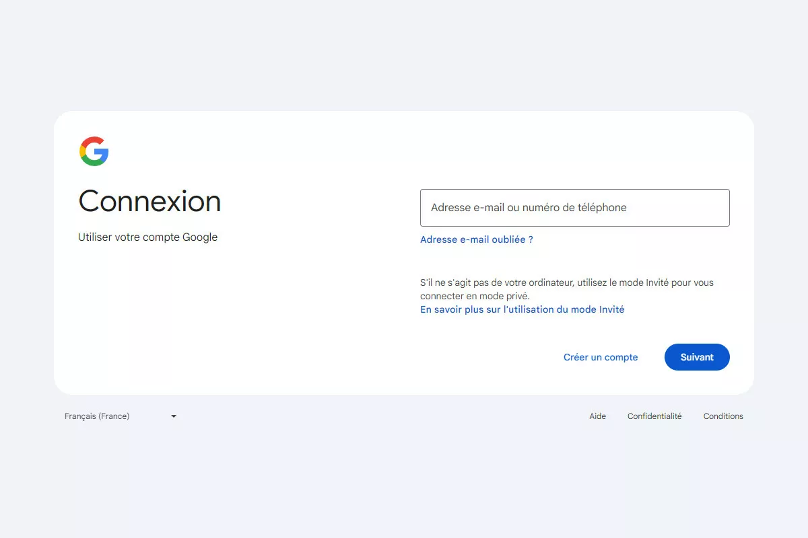Click the "connecter en mode privé" text line
The image size is (808, 538).
tap(475, 296)
